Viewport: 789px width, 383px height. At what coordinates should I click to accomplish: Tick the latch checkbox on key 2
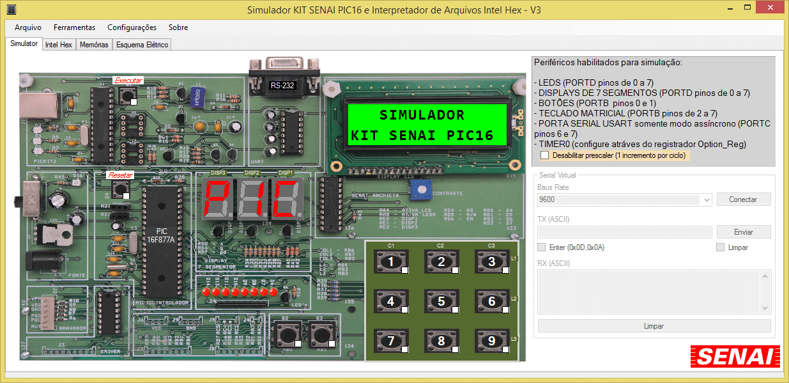455,271
